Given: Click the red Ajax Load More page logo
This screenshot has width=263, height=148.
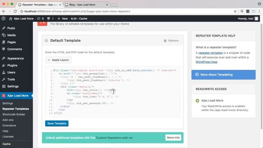Looking at the screenshot, I should 42,24.
